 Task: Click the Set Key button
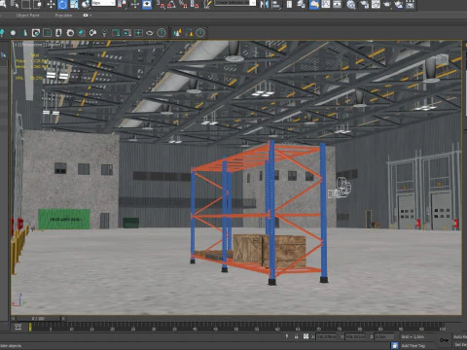[x=461, y=345]
